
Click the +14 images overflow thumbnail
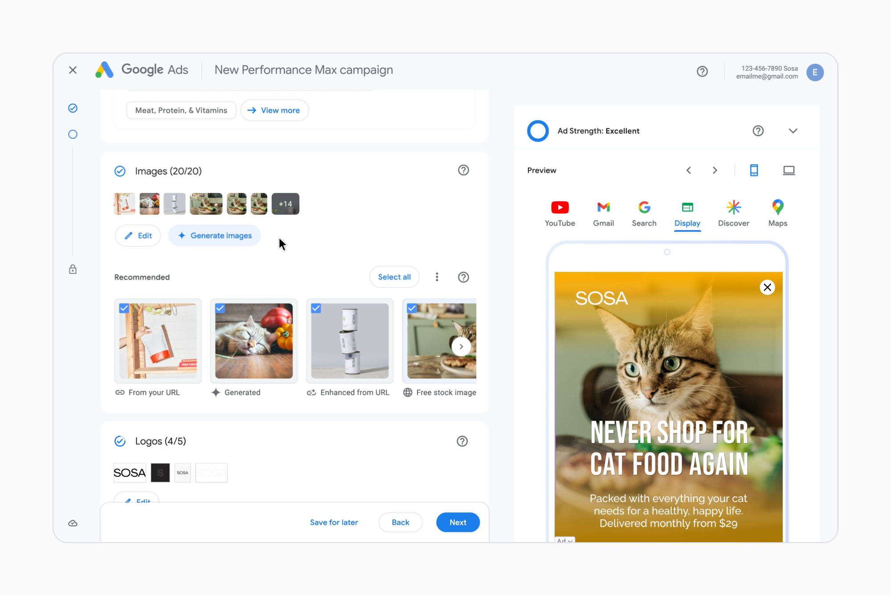click(x=286, y=203)
